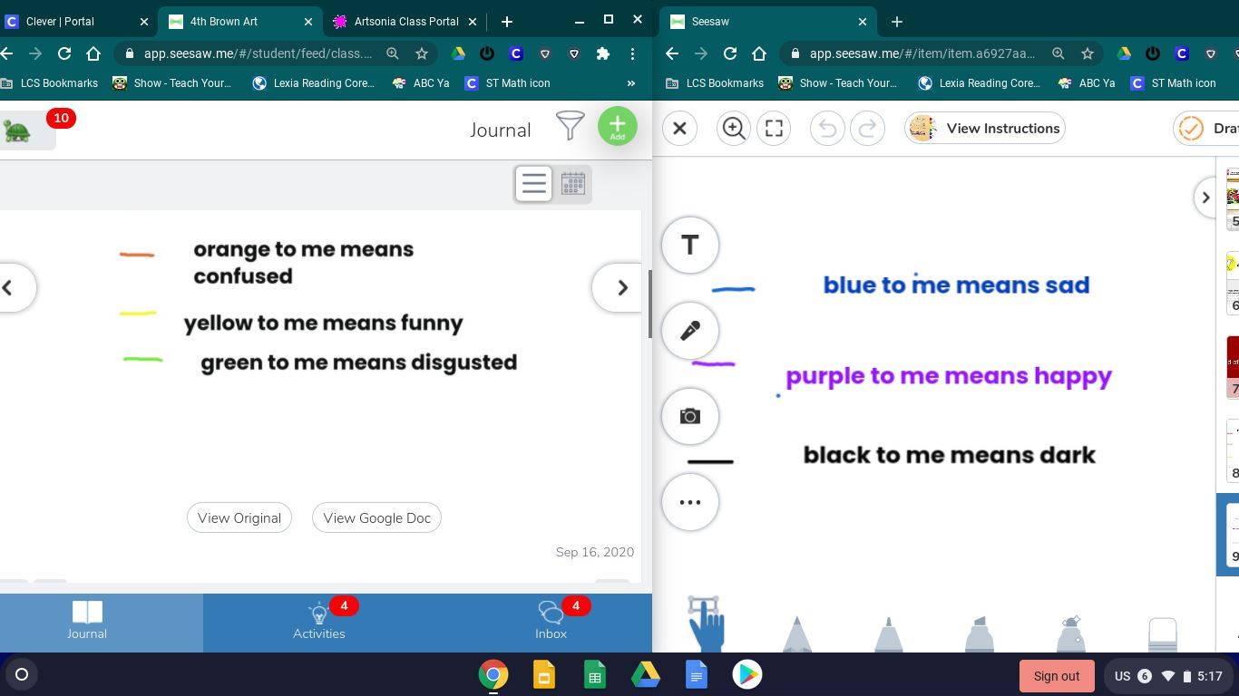Select the hand pointer move tool
This screenshot has width=1239, height=696.
(706, 623)
